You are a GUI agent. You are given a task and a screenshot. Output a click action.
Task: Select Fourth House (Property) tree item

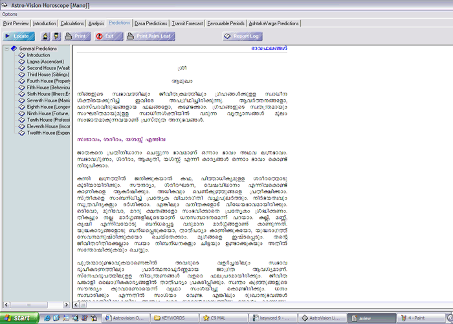point(49,81)
